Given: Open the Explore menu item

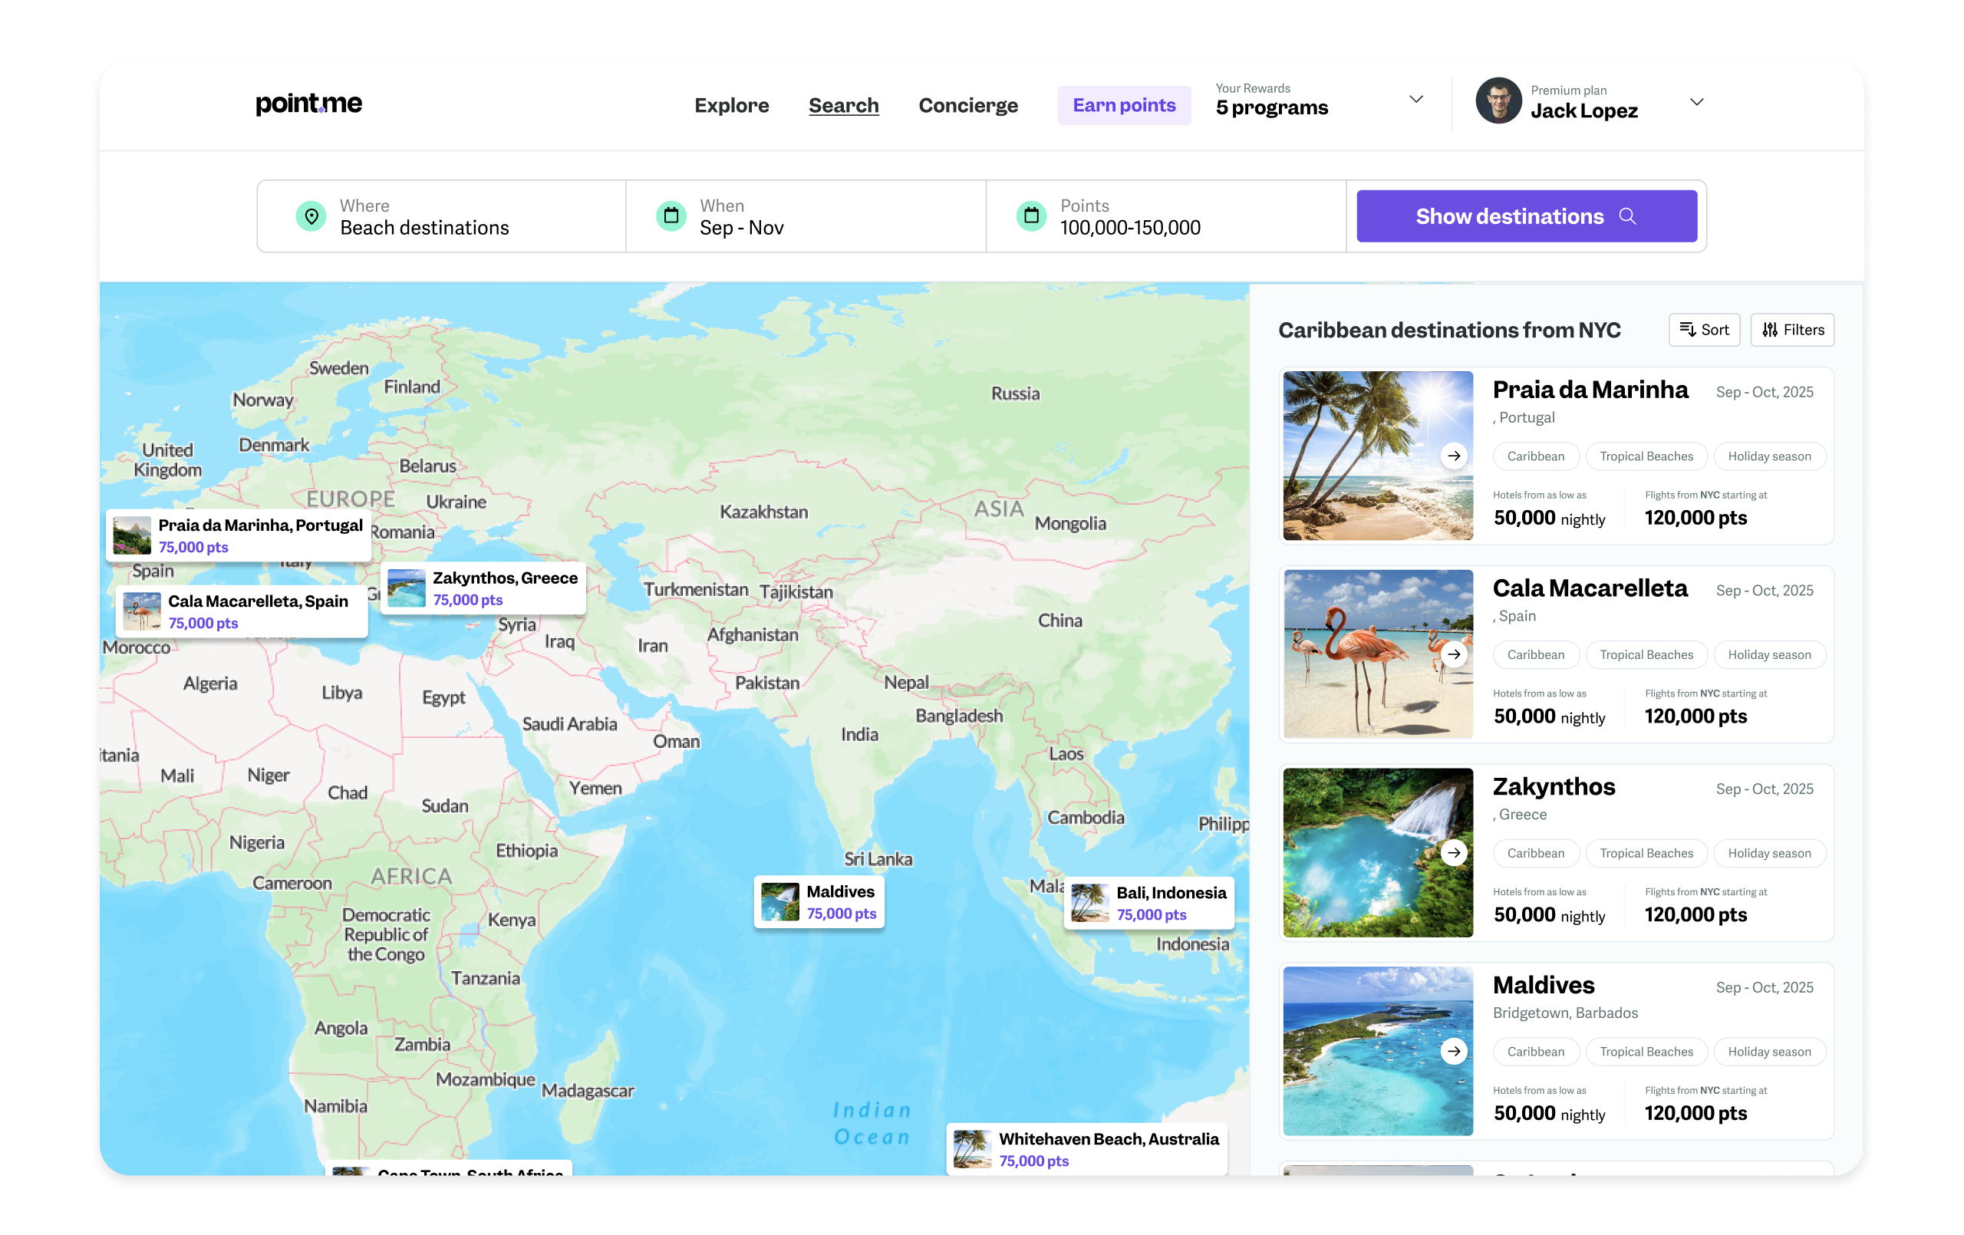Looking at the screenshot, I should pyautogui.click(x=732, y=105).
